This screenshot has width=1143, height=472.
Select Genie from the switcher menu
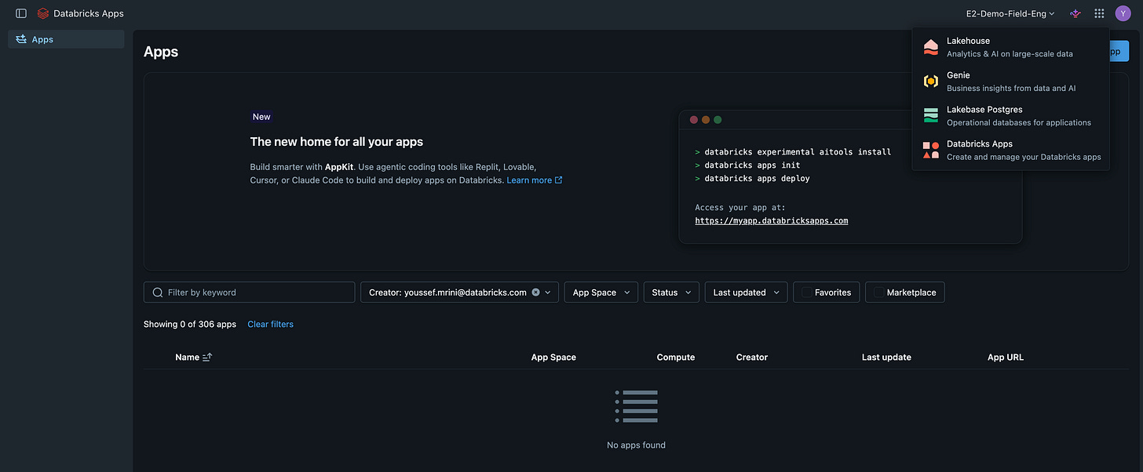coord(1010,82)
